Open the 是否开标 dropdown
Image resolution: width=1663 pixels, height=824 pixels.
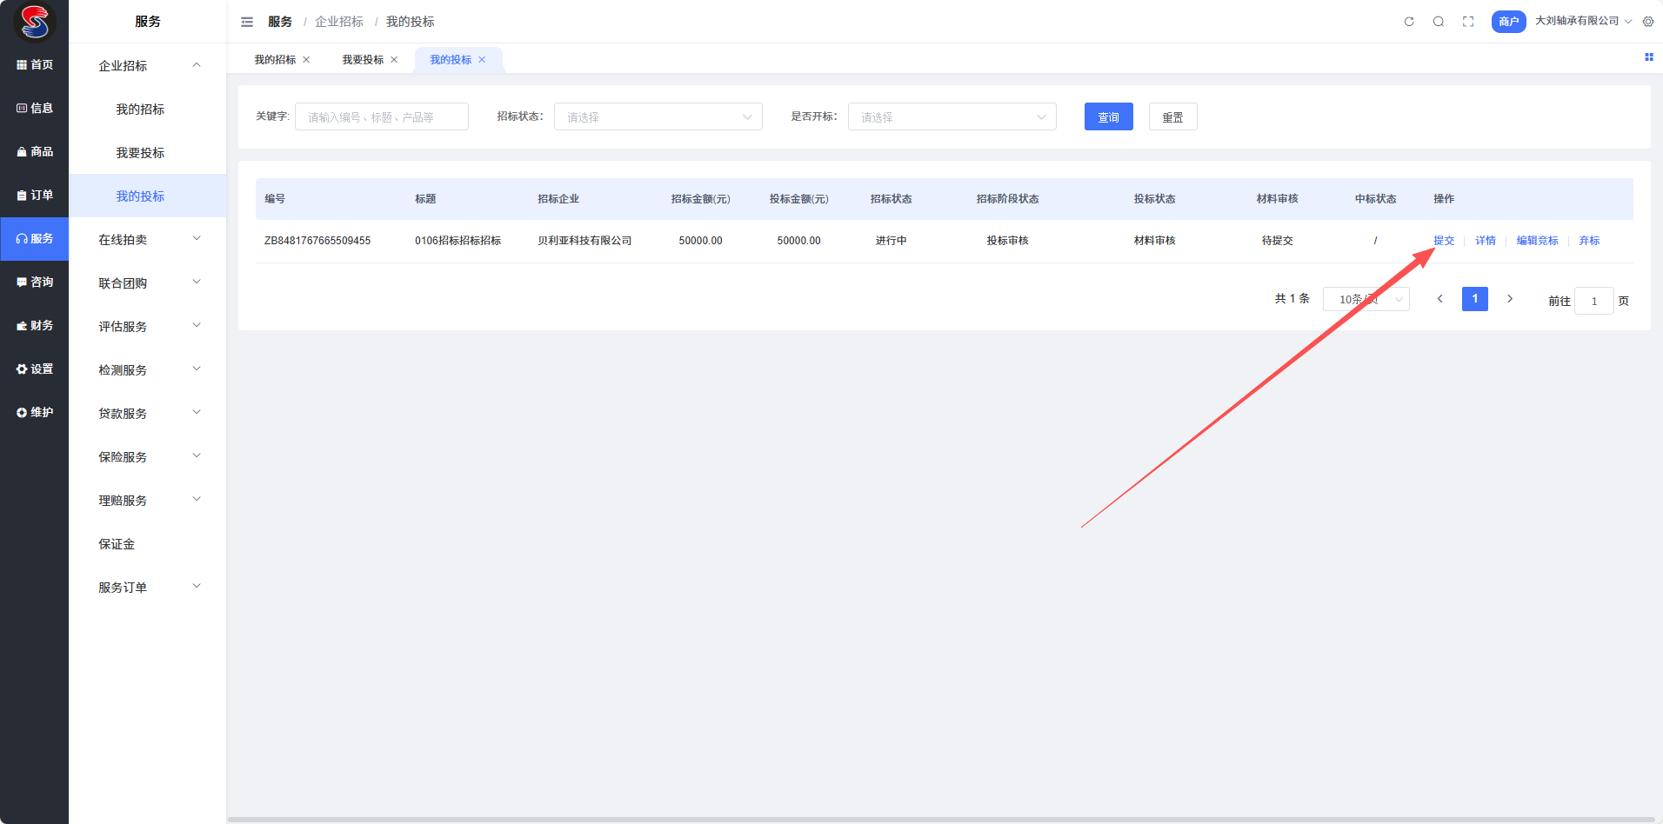952,117
